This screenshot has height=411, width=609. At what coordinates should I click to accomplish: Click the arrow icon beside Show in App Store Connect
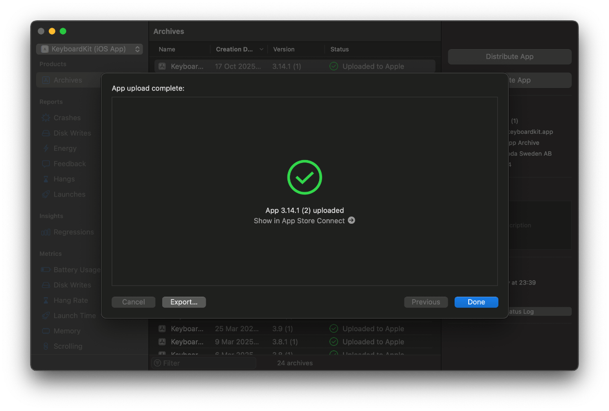point(351,220)
